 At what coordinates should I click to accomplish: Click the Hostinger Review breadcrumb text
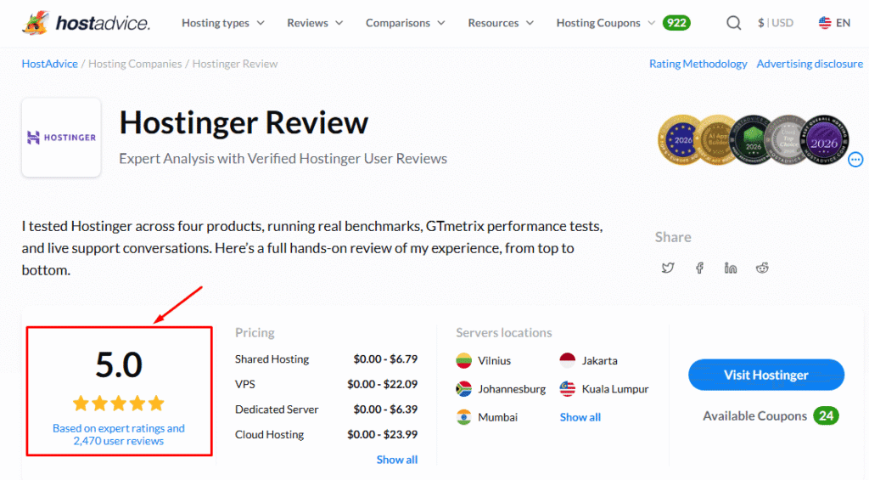coord(235,64)
